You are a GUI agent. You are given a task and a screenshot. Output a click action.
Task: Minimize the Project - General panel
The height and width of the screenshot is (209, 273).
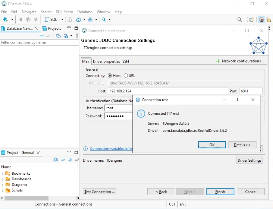[x=69, y=152]
